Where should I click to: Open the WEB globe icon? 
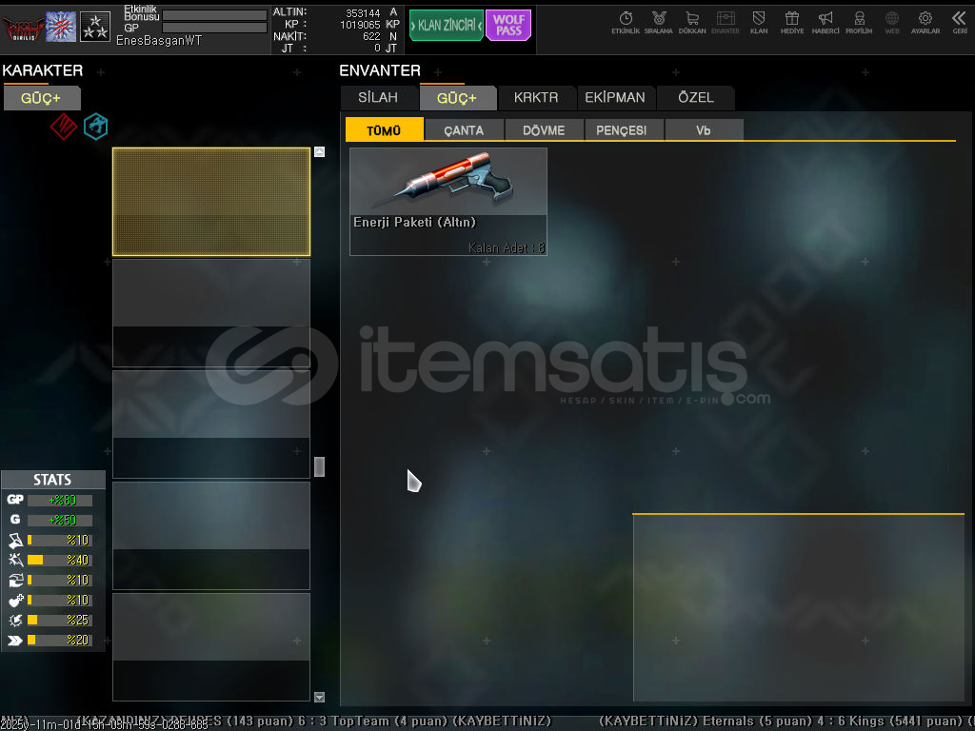891,23
